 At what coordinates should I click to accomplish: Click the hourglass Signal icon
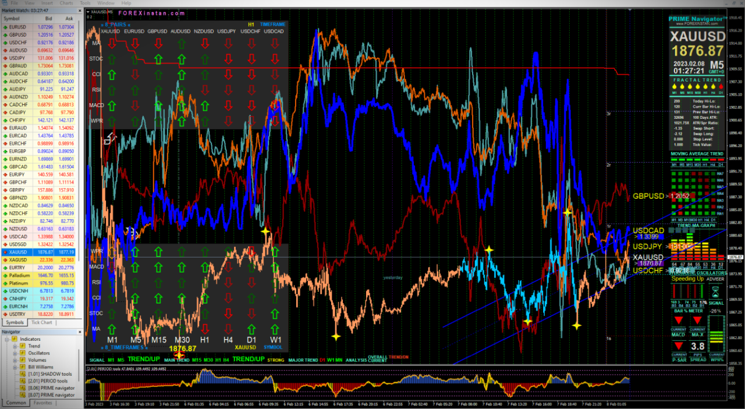[716, 291]
